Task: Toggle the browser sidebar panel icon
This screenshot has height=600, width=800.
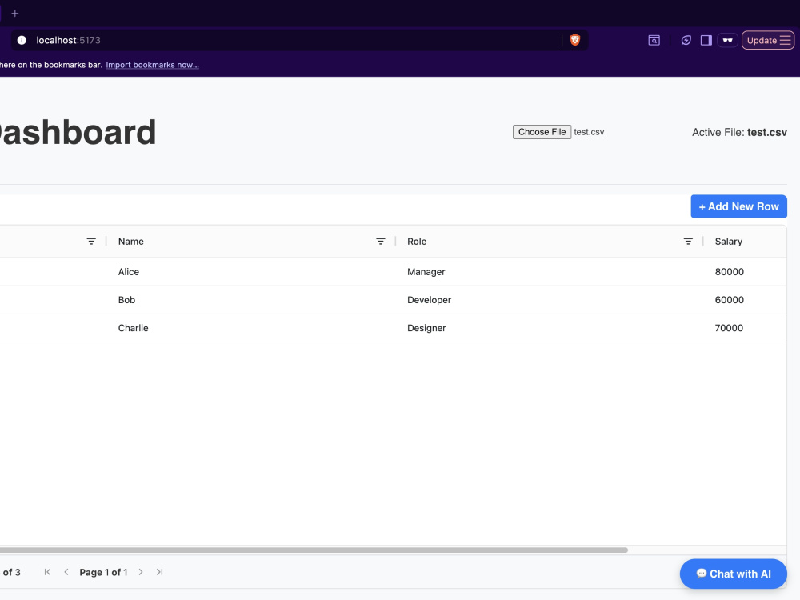Action: tap(706, 40)
